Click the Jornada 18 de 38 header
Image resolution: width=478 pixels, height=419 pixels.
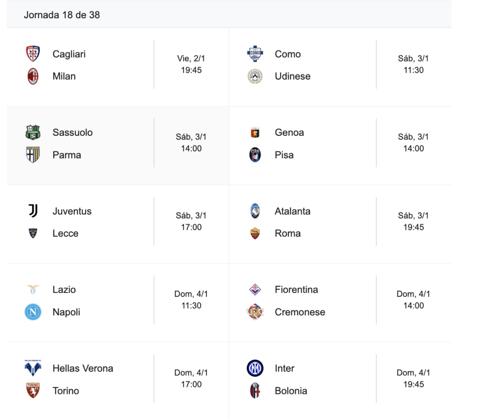(x=62, y=15)
